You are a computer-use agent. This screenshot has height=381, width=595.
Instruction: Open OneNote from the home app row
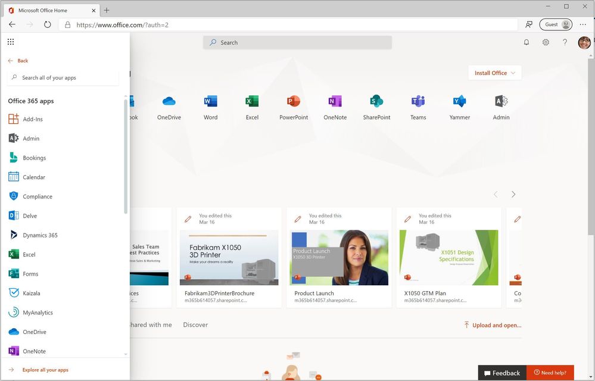click(x=335, y=101)
